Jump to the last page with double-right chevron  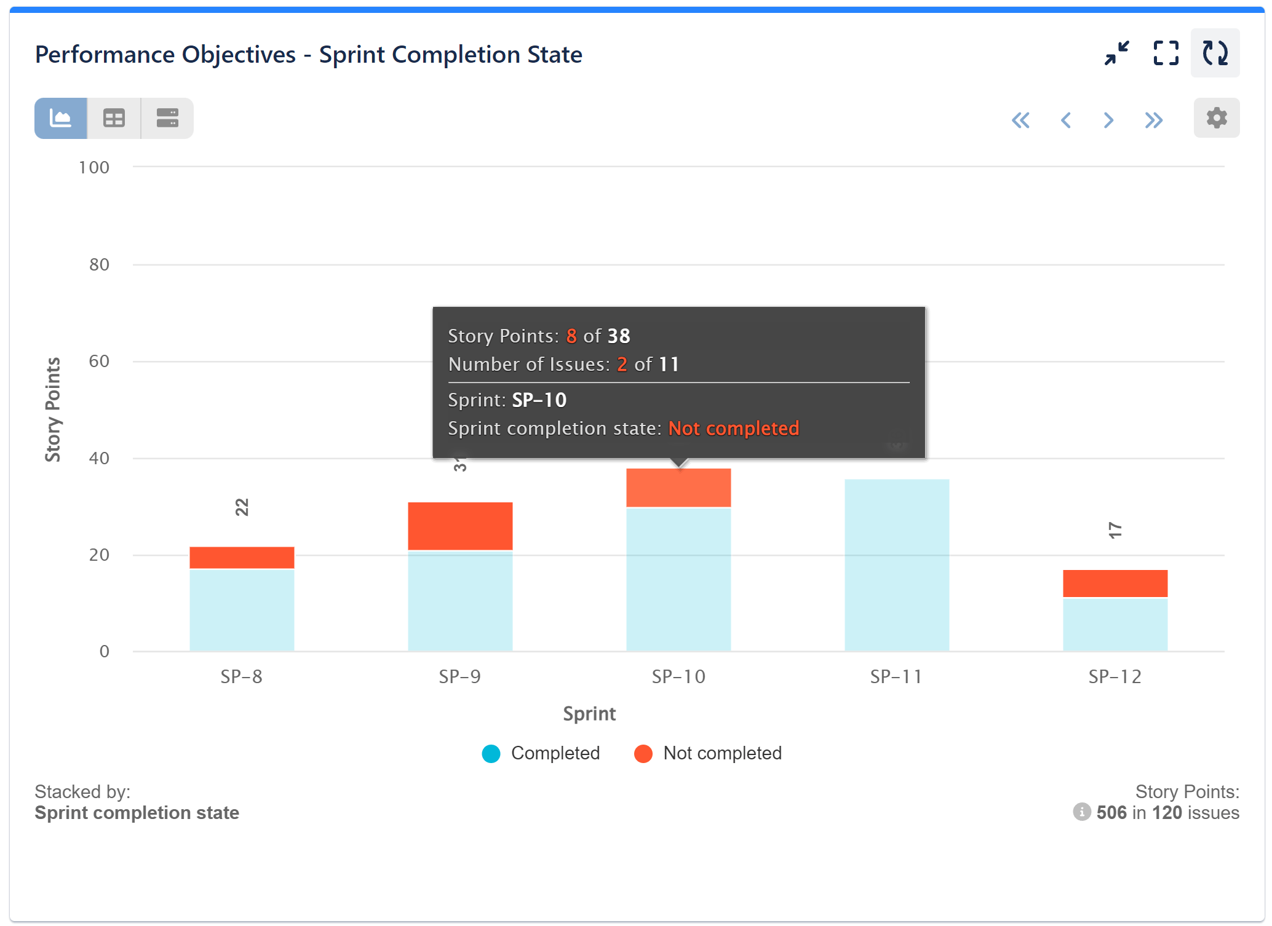[1153, 121]
